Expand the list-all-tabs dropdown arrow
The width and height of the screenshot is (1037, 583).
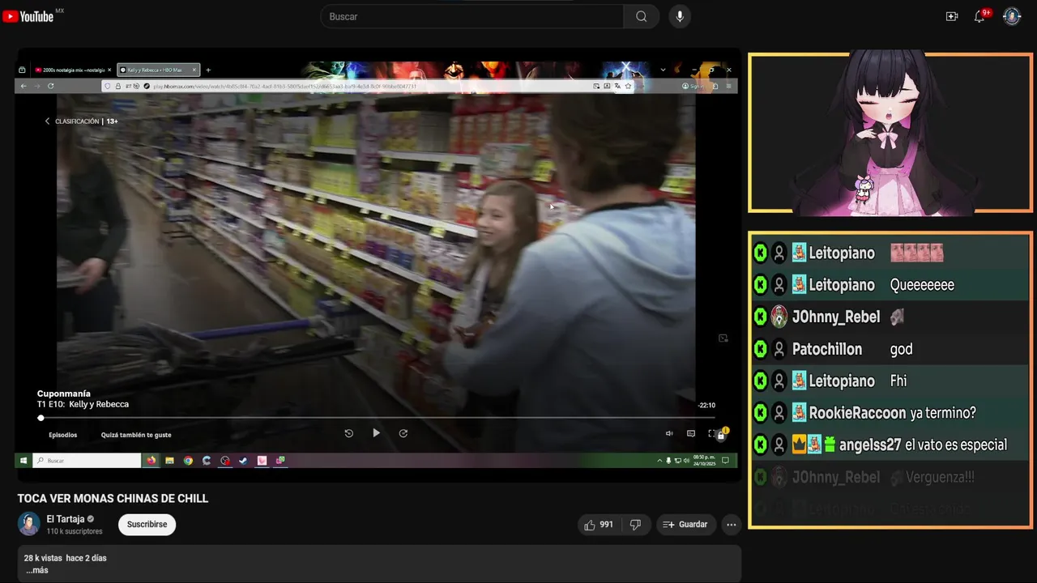click(x=663, y=70)
